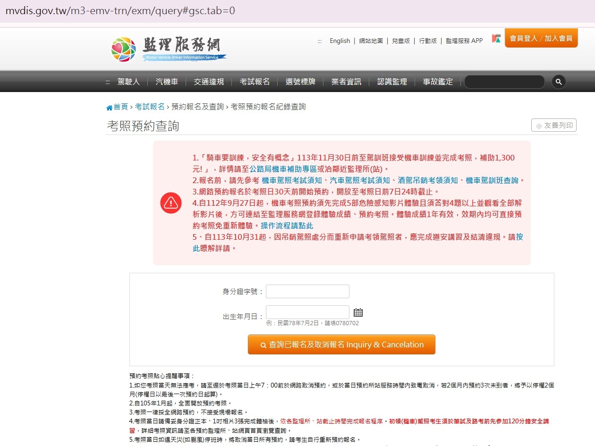Open the 網站地圖 link
Image resolution: width=595 pixels, height=446 pixels.
371,41
